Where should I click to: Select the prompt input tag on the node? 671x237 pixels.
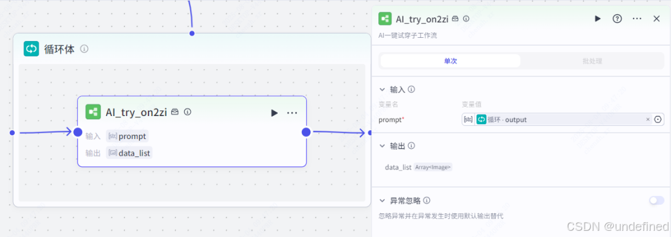pyautogui.click(x=127, y=136)
